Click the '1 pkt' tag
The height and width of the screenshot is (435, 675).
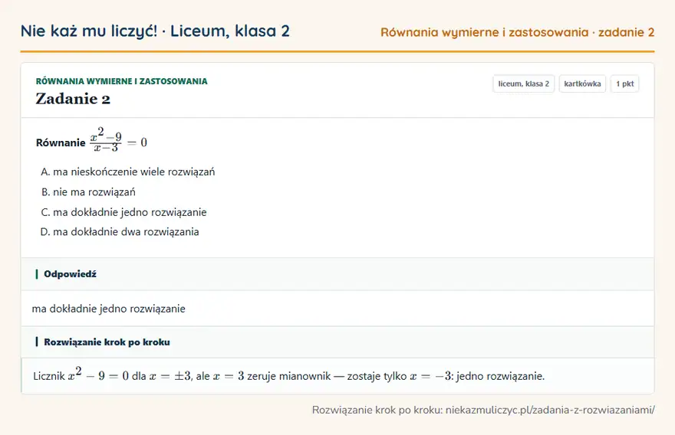[x=624, y=83]
